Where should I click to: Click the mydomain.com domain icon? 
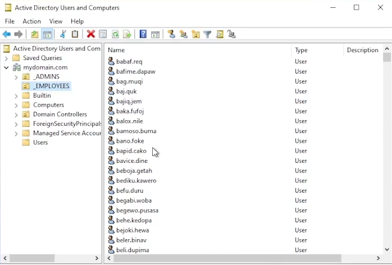tap(17, 67)
